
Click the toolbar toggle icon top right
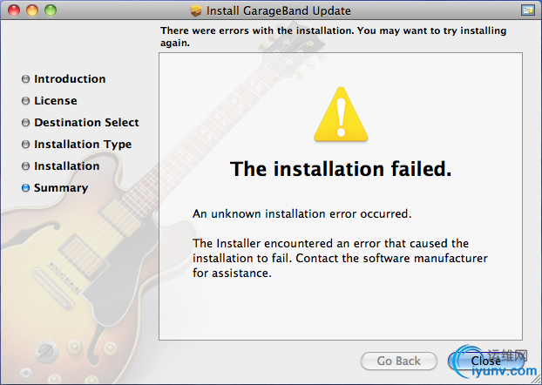click(x=528, y=10)
